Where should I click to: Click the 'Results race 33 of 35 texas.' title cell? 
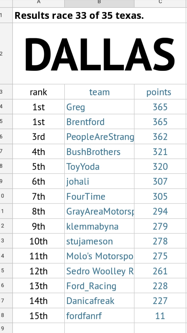pyautogui.click(x=79, y=16)
